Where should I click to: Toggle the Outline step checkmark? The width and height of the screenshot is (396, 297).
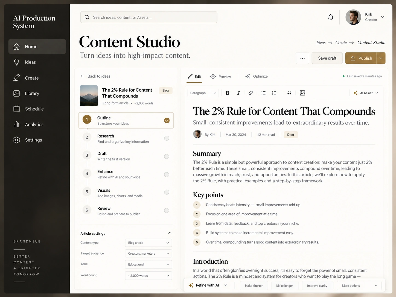click(167, 120)
